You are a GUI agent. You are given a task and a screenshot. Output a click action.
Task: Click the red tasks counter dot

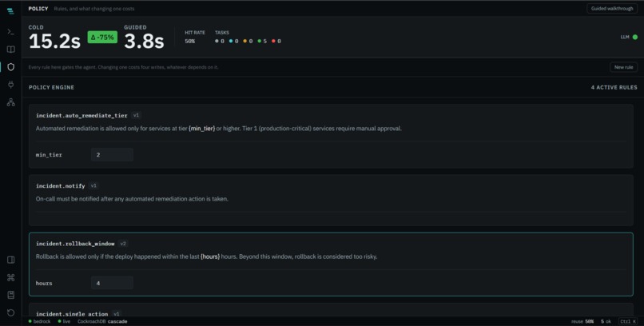pyautogui.click(x=273, y=41)
